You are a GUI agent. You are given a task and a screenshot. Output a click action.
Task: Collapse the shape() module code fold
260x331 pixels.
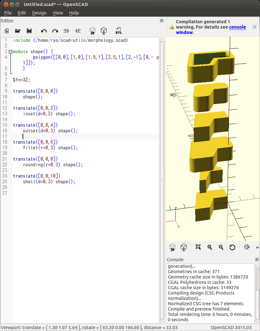point(10,51)
